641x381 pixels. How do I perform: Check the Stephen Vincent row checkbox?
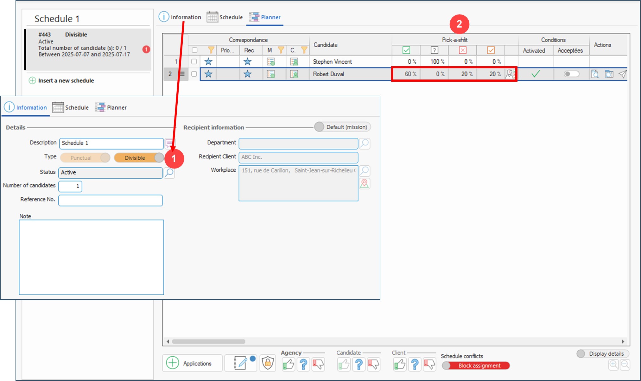coord(194,61)
